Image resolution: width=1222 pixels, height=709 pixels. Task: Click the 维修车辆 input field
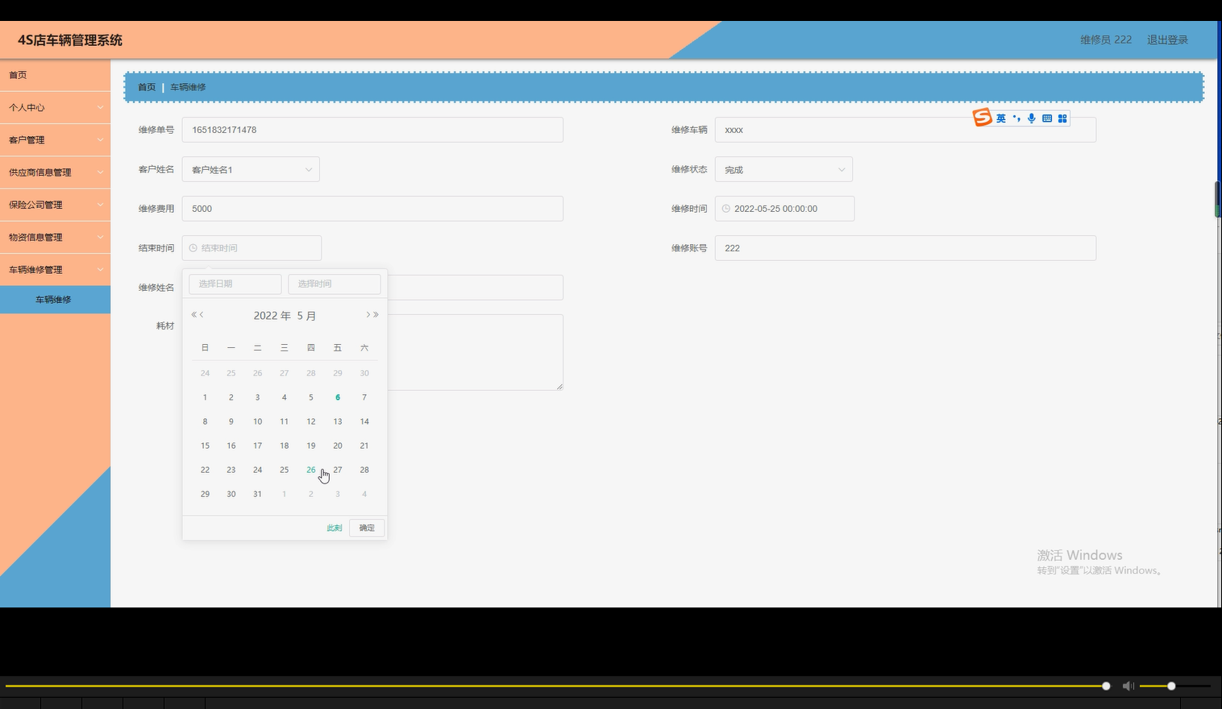905,130
